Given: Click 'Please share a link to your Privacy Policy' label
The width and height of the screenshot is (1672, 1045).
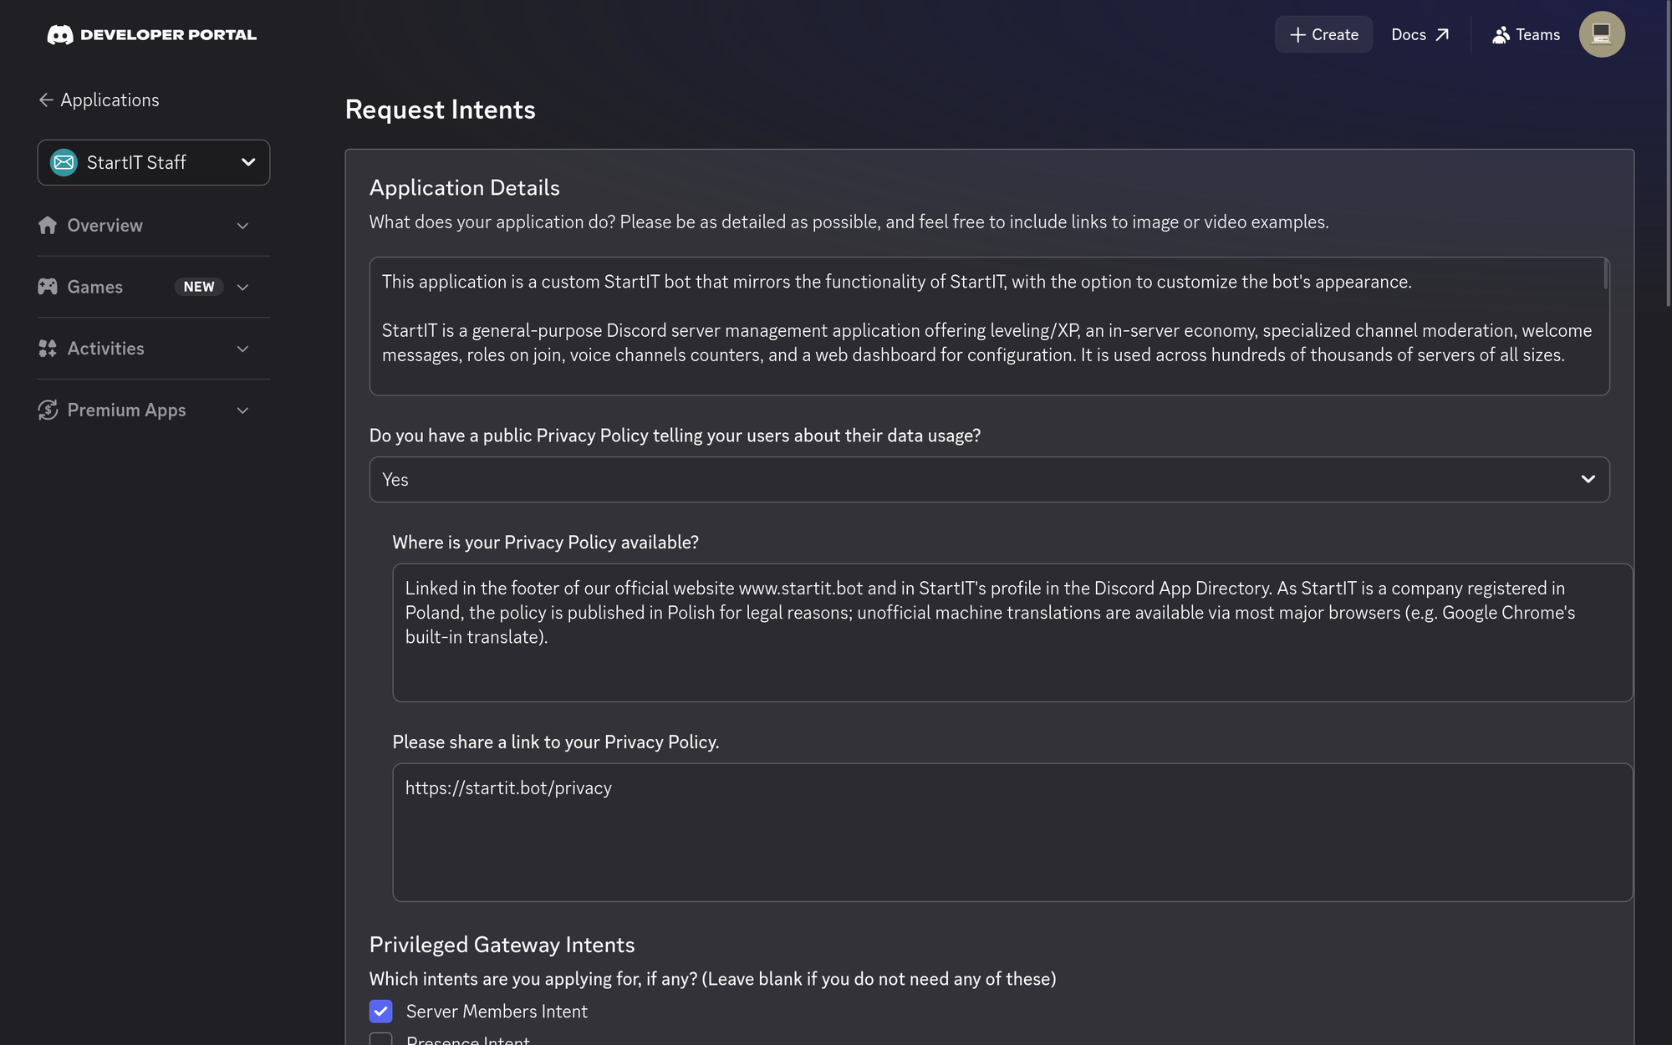Looking at the screenshot, I should (556, 742).
